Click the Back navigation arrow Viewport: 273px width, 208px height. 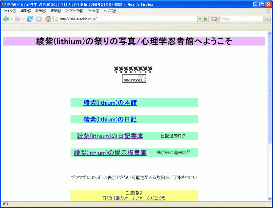point(6,19)
